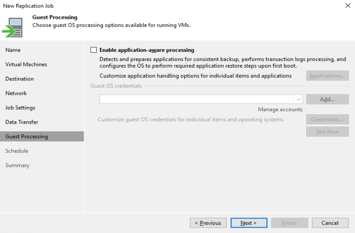Expand the guest OS credentials dropdown

(x=299, y=99)
